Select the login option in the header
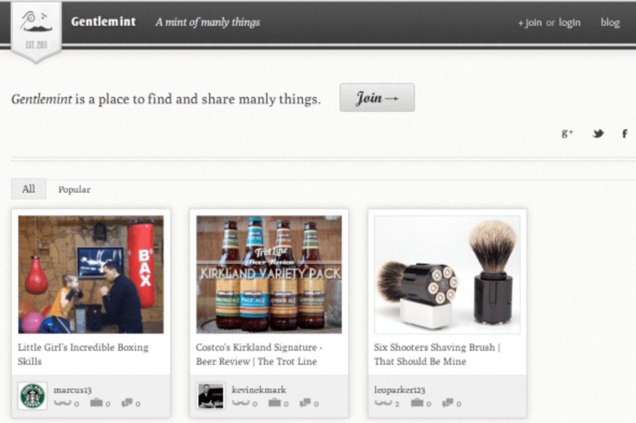 pos(570,23)
